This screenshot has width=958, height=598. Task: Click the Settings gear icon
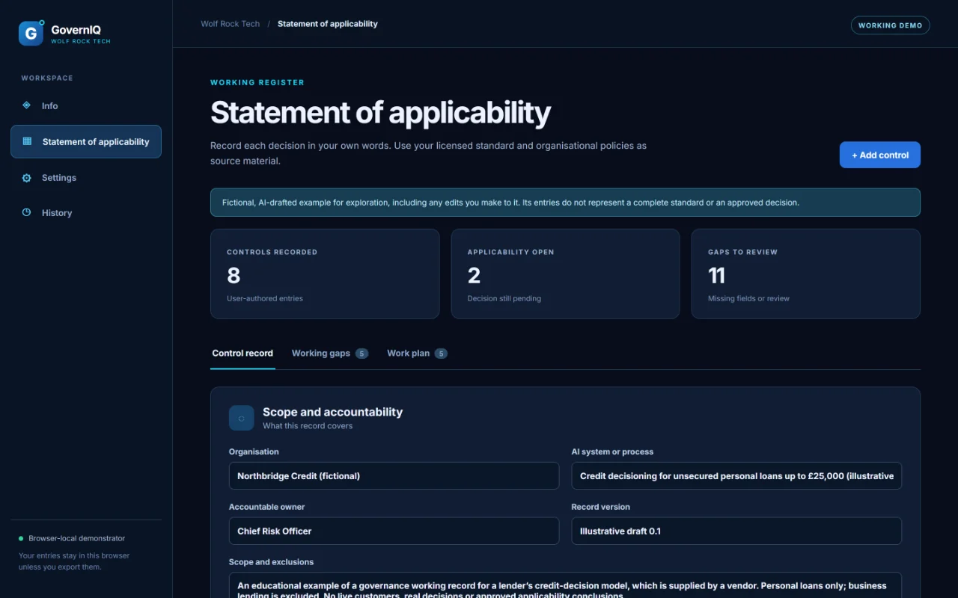point(27,178)
